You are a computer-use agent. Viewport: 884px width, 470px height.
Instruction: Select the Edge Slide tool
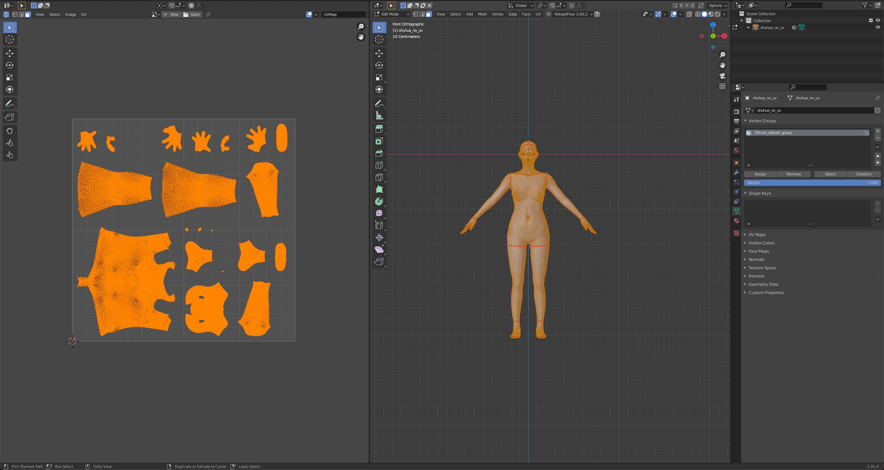379,226
